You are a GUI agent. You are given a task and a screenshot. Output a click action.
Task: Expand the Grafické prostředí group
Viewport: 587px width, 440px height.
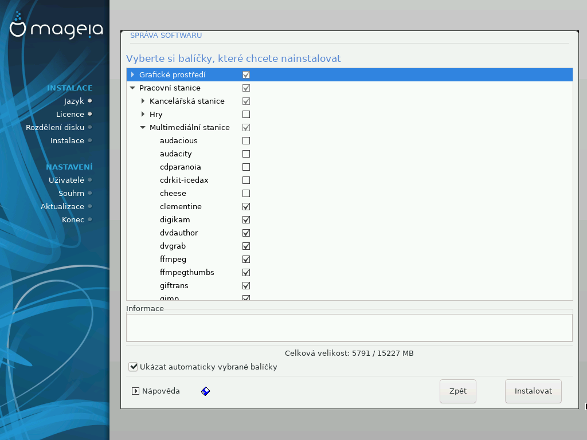click(x=132, y=75)
